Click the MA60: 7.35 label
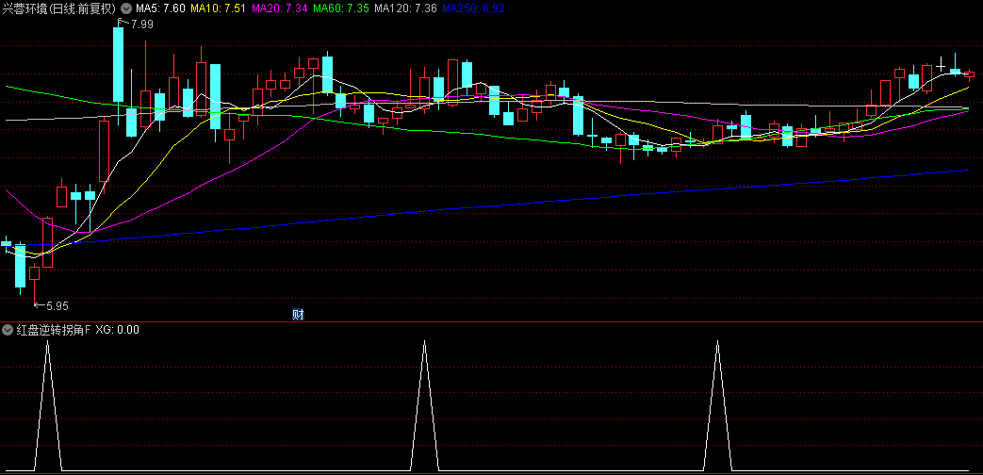 click(x=340, y=8)
